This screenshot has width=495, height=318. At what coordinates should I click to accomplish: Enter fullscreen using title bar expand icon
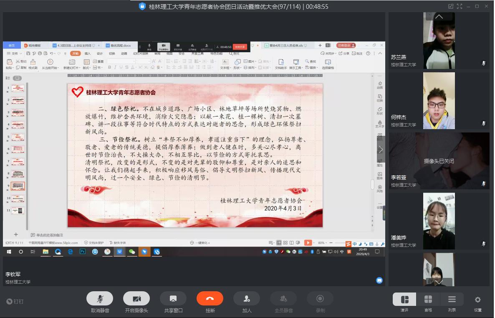point(460,6)
